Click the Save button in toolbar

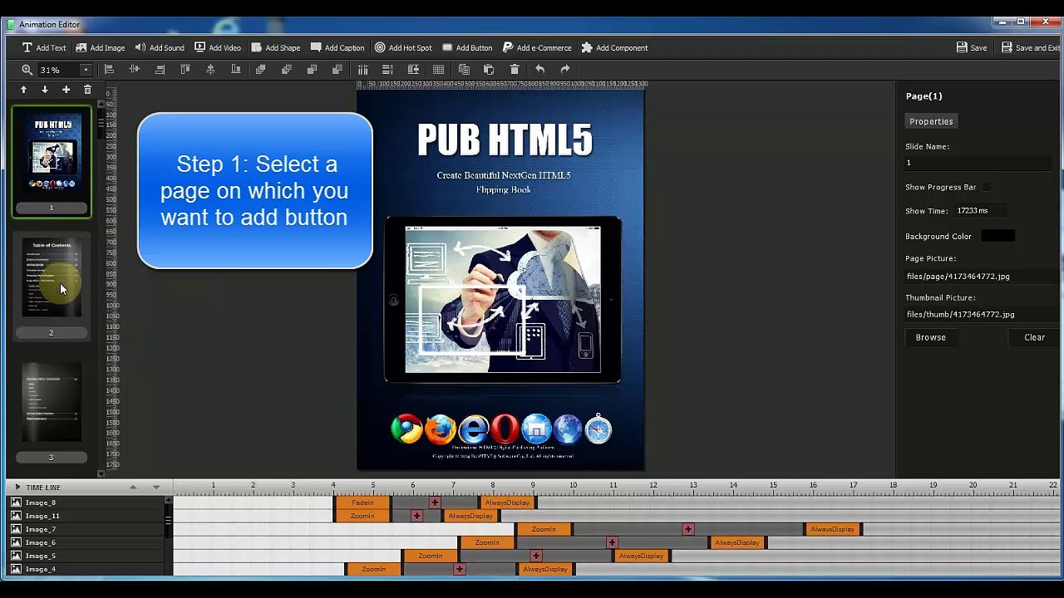tap(972, 47)
